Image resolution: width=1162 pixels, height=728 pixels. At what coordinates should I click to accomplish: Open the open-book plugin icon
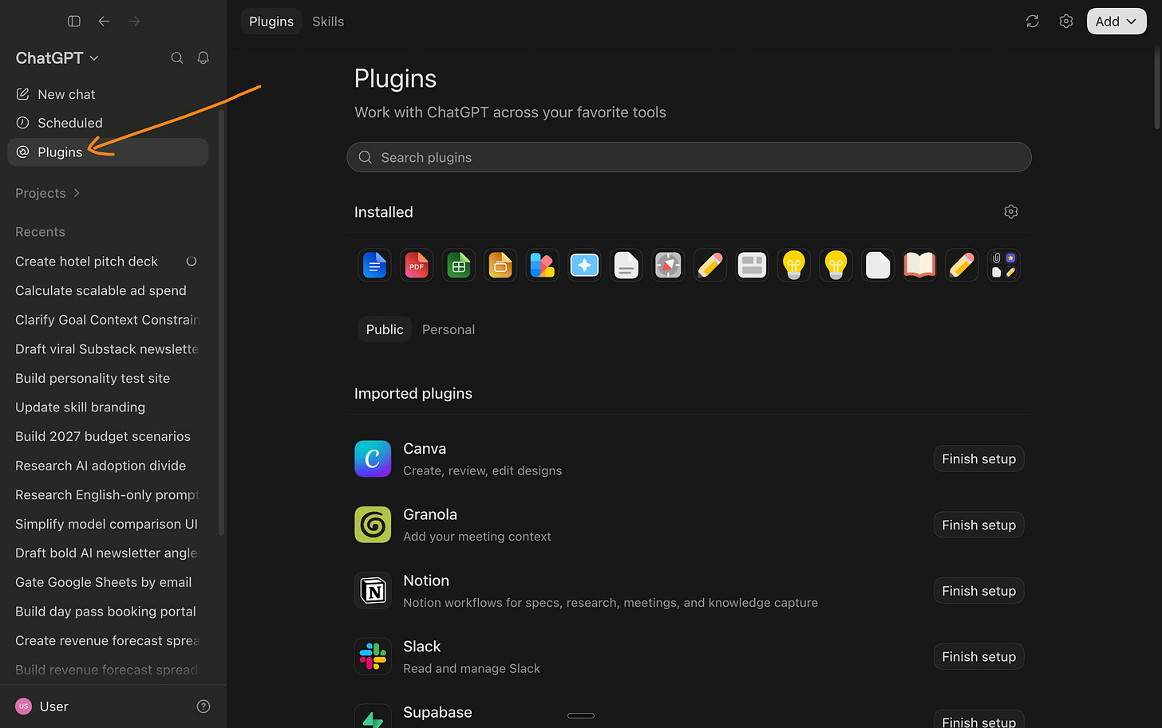pyautogui.click(x=919, y=265)
